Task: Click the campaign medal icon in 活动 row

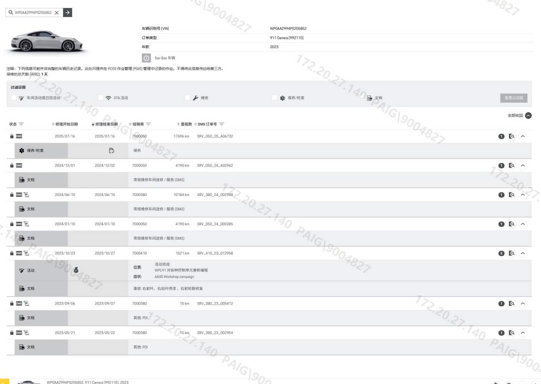Action: pos(76,270)
